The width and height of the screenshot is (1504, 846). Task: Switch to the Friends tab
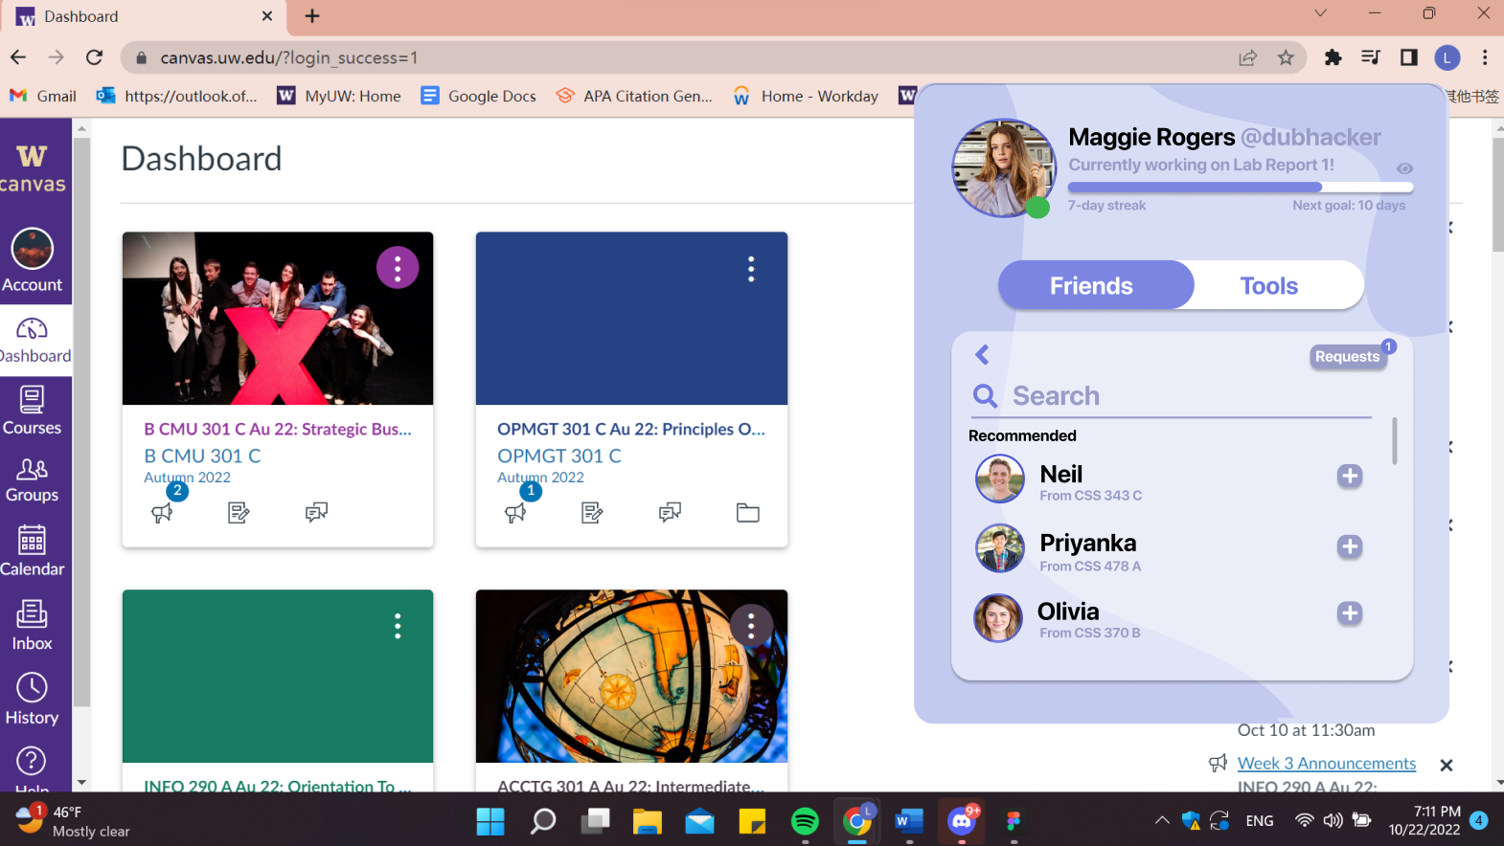click(1095, 285)
